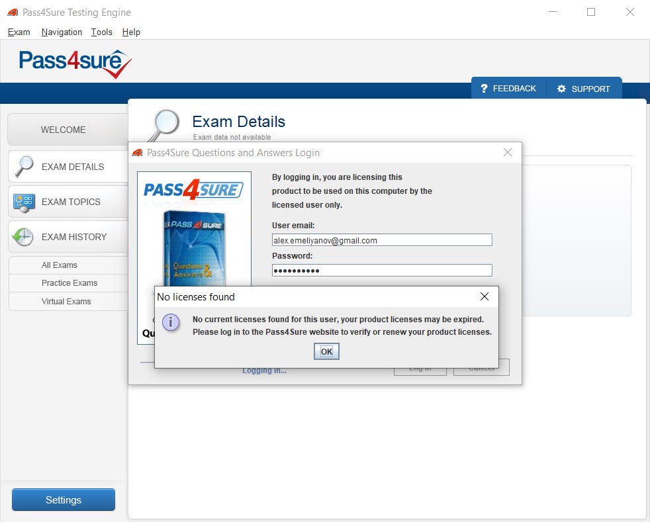Select the WELCOME sidebar tab

tap(68, 130)
